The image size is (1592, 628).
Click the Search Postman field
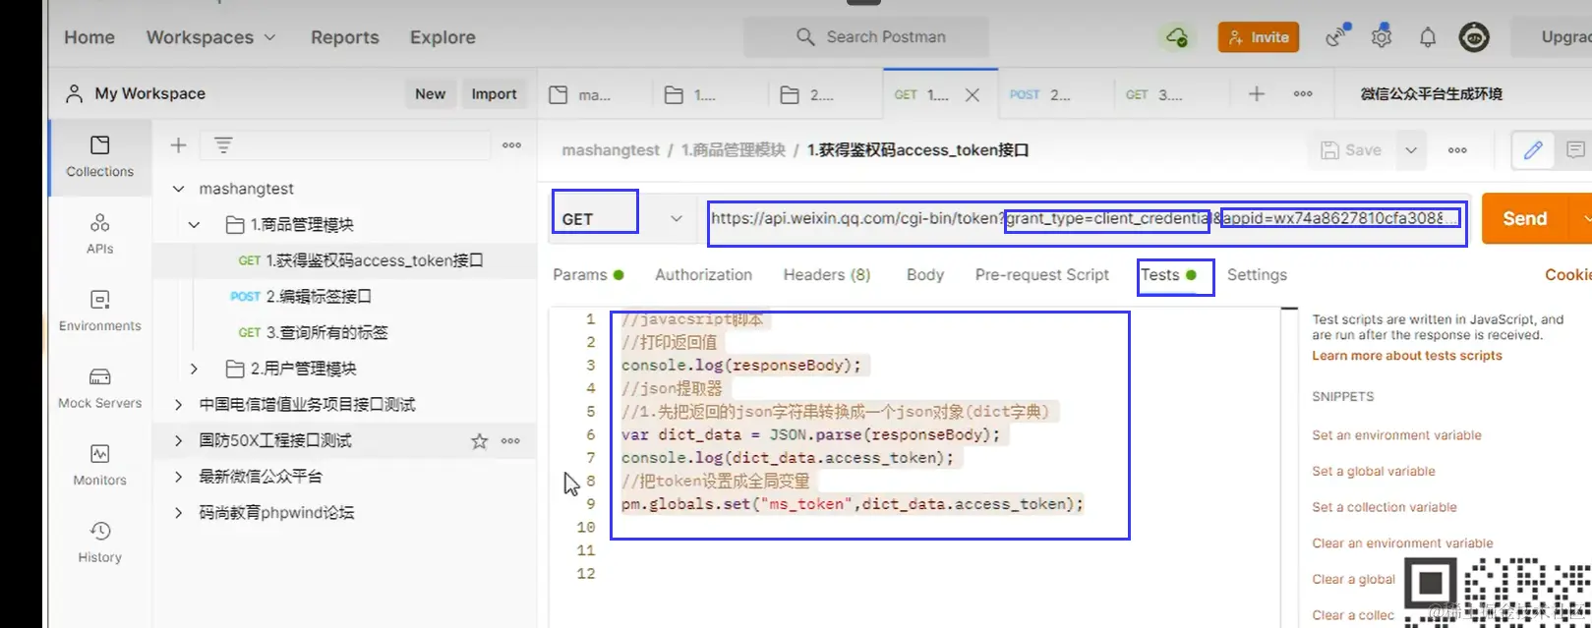click(x=866, y=37)
